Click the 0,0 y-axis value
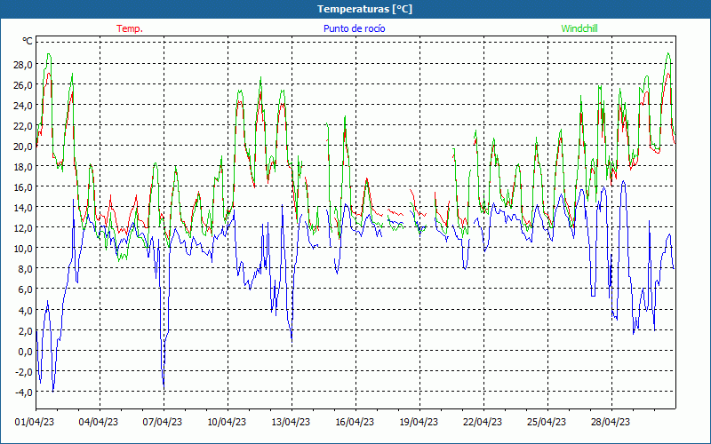This screenshot has height=444, width=711. pos(25,352)
